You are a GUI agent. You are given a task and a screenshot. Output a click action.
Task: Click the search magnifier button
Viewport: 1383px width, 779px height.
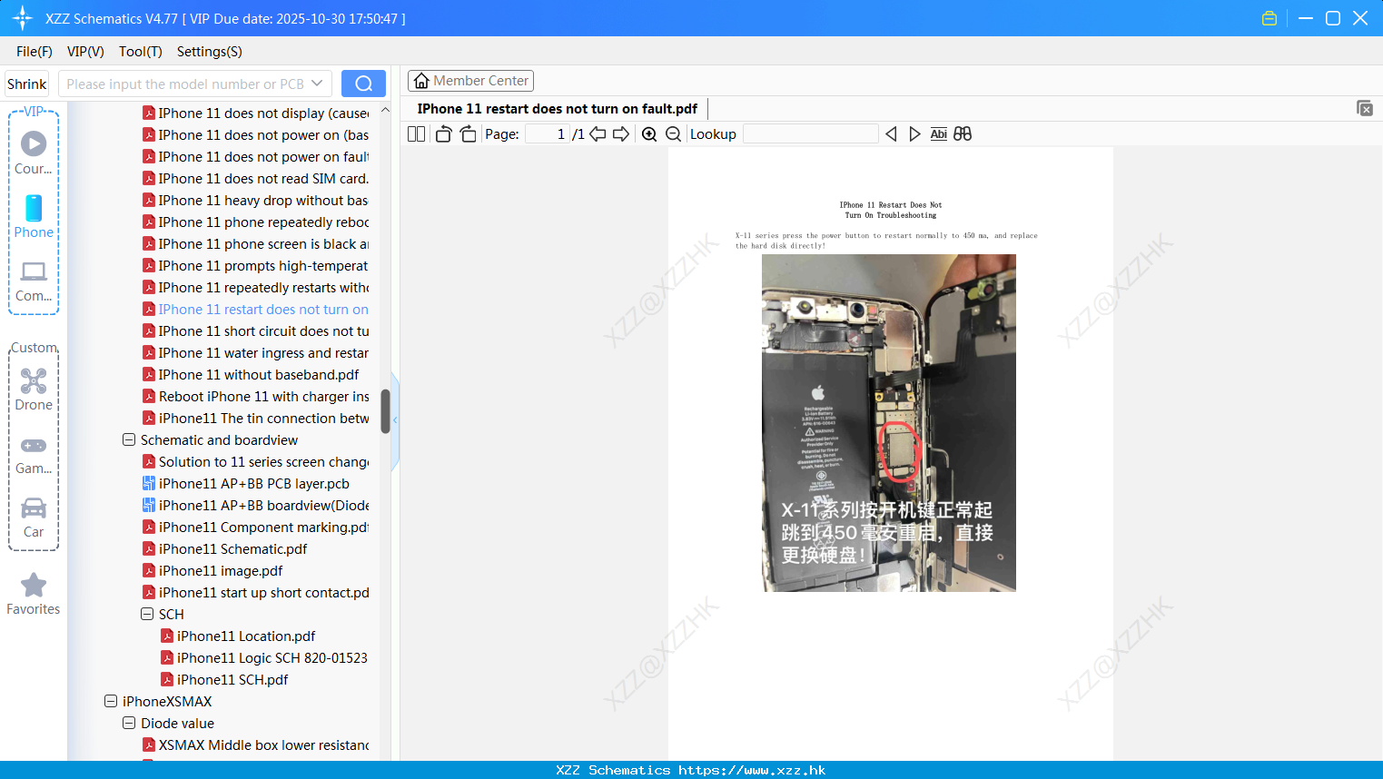pyautogui.click(x=363, y=84)
